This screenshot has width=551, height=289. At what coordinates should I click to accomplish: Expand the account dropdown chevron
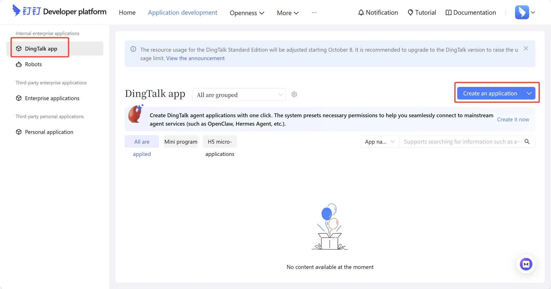pos(533,12)
